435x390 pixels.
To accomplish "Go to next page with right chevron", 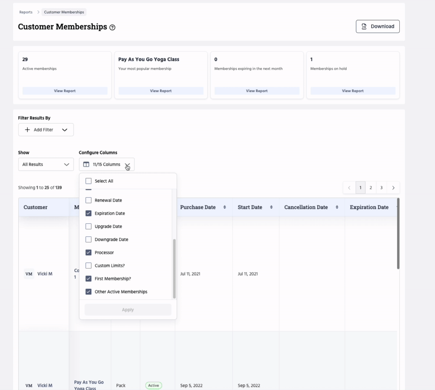I will [x=393, y=188].
